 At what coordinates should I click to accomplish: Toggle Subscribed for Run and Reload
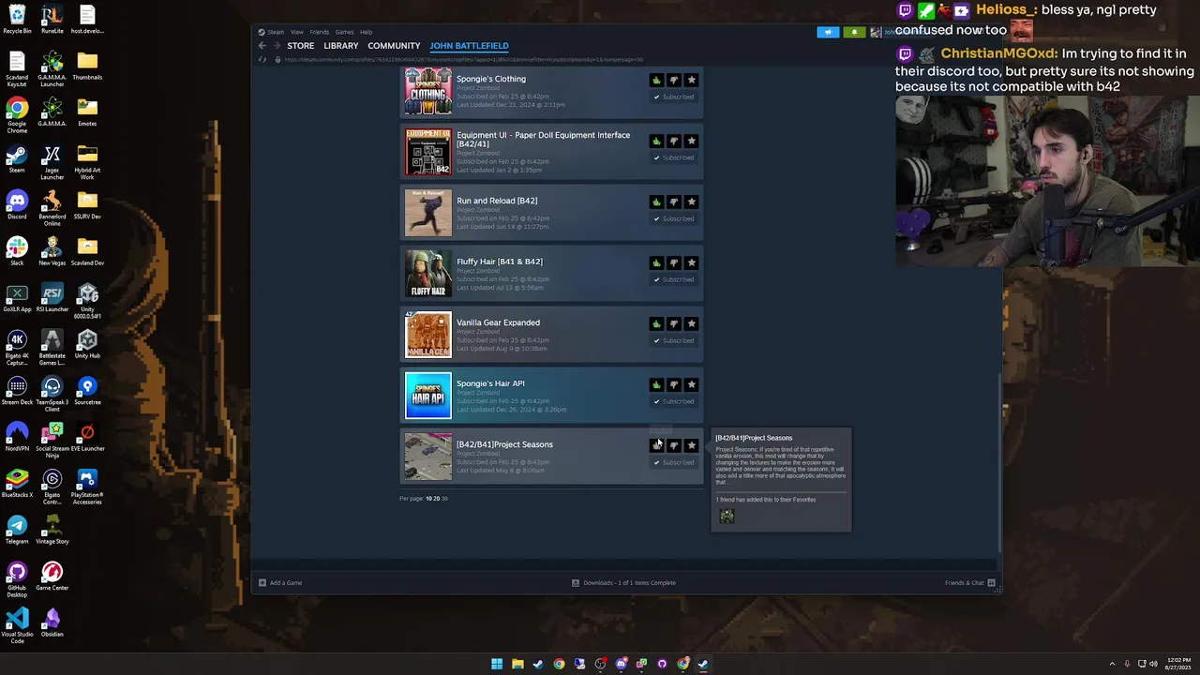click(x=674, y=218)
